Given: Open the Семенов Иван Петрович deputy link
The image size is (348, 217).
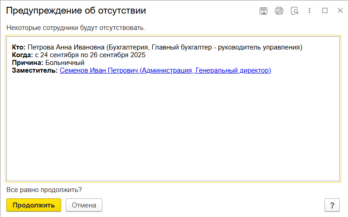Looking at the screenshot, I should 165,70.
